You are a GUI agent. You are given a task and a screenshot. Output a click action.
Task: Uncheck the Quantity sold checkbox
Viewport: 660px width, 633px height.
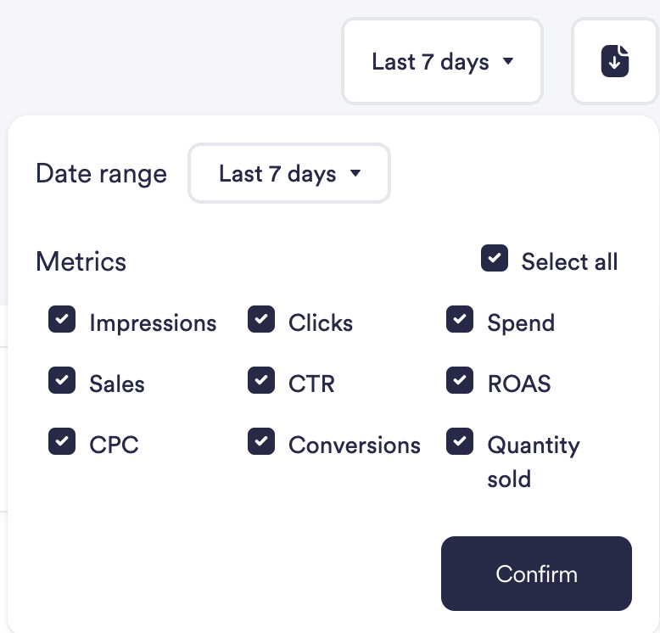point(460,442)
